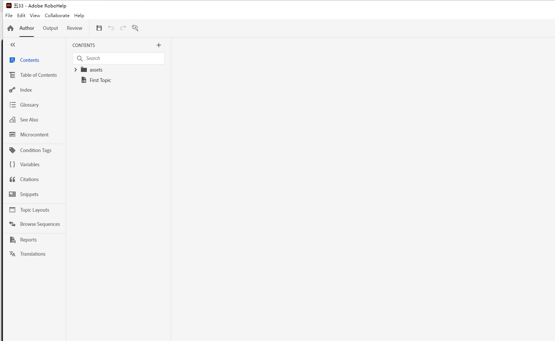Open the Translations panel label
This screenshot has height=341, width=555.
[x=33, y=254]
